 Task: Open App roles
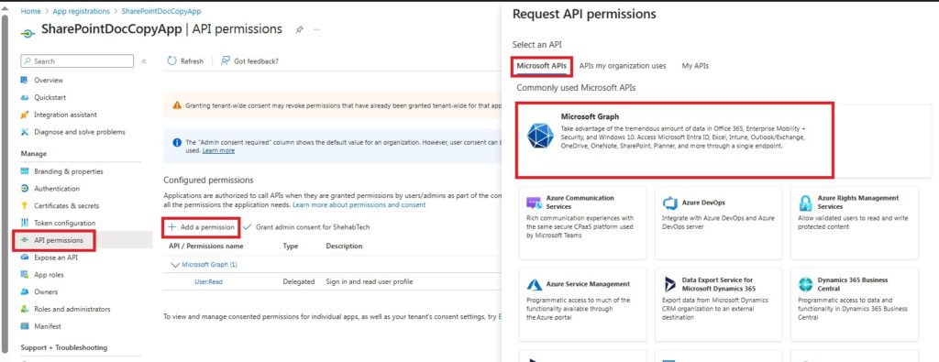[49, 275]
